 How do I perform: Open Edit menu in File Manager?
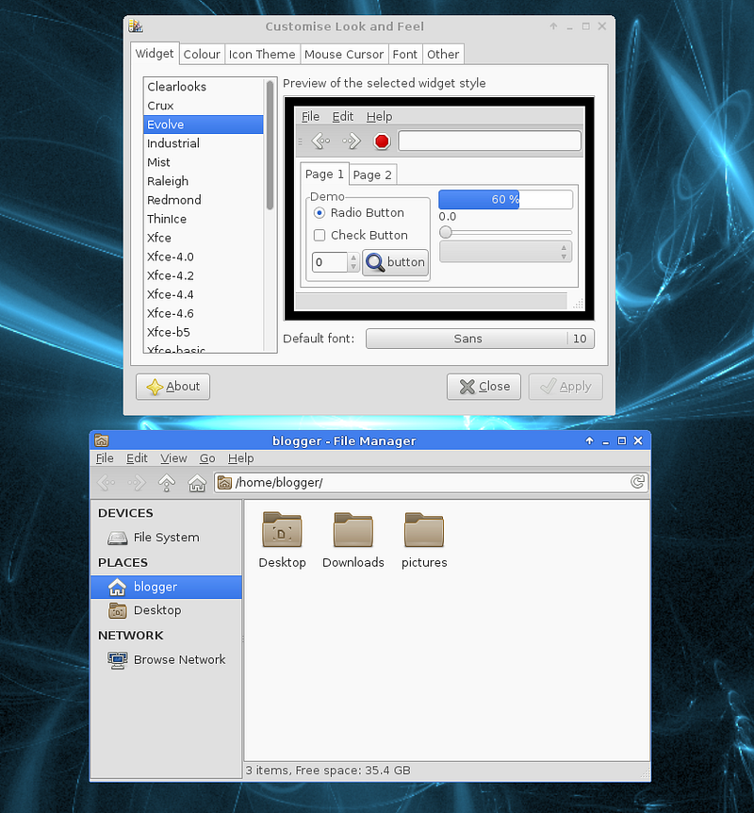[x=137, y=458]
